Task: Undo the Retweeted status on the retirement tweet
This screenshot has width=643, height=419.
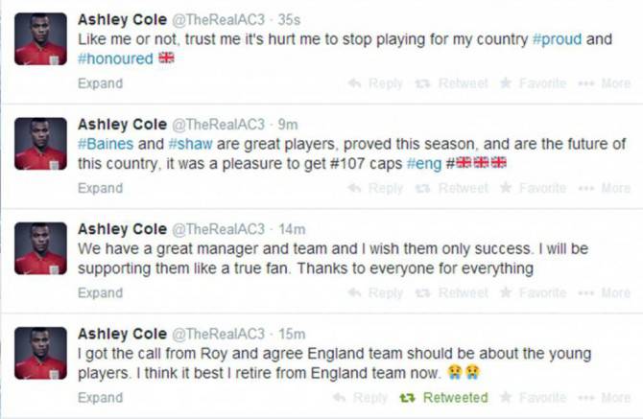Action: click(x=445, y=397)
